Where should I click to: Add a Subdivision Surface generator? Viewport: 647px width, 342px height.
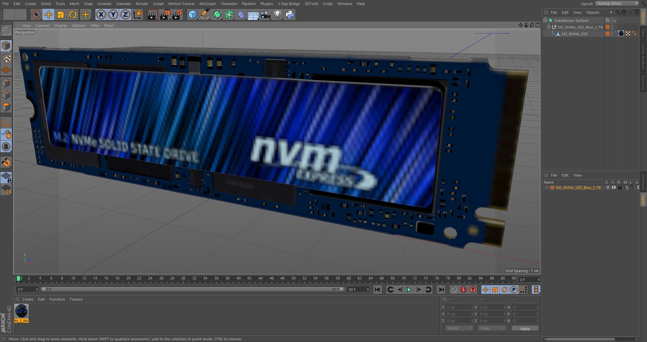pos(217,14)
